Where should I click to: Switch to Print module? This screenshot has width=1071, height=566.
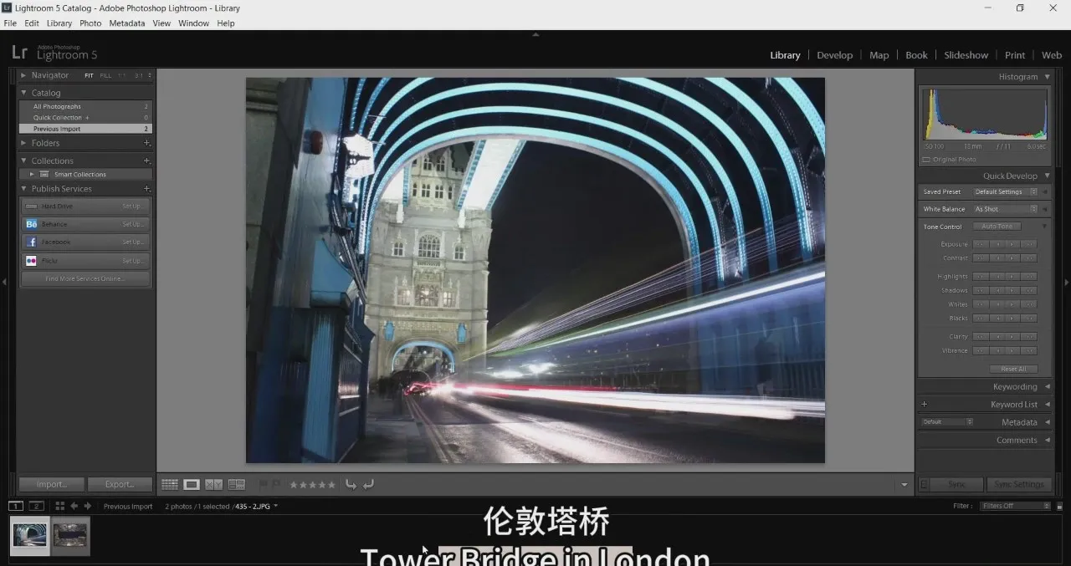tap(1015, 55)
